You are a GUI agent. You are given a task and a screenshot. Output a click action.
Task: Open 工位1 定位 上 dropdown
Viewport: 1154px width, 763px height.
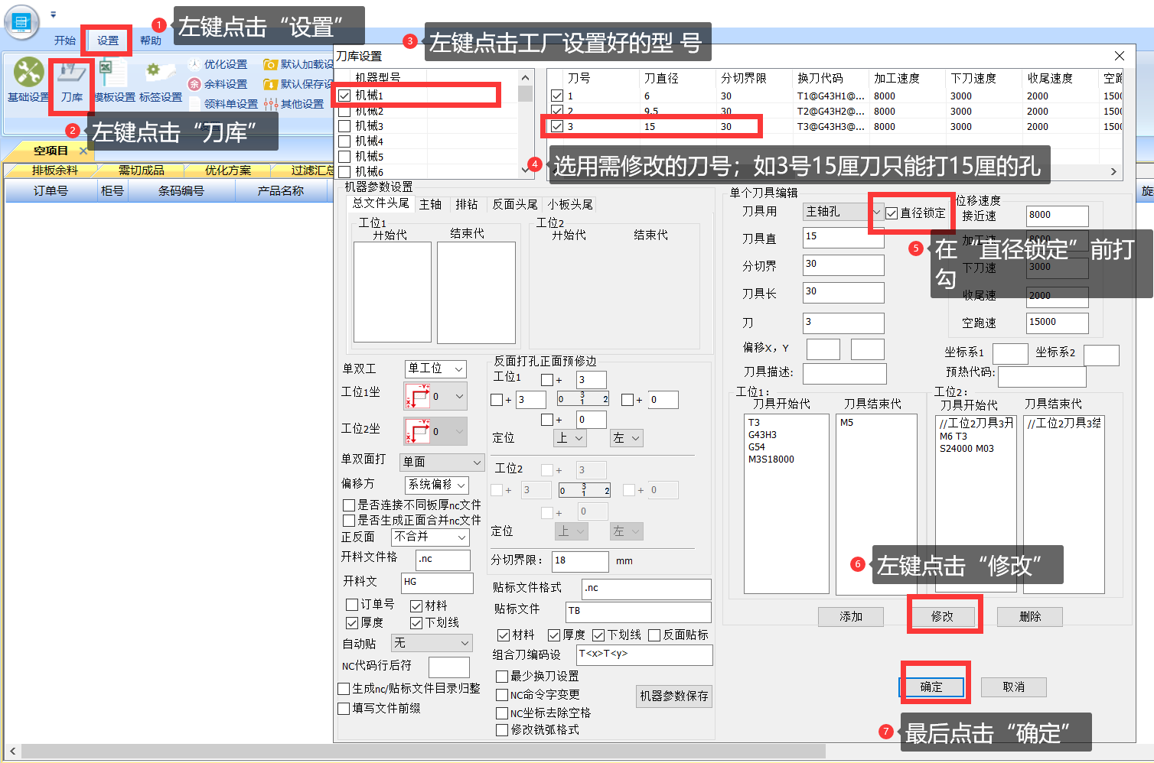[570, 438]
